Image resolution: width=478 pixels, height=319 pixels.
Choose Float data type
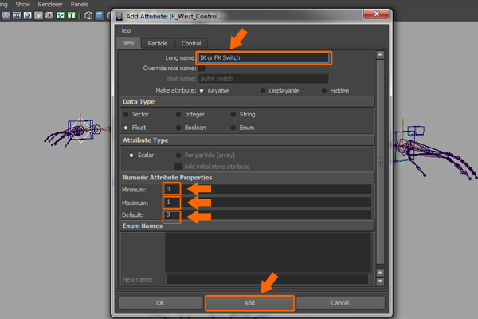pyautogui.click(x=126, y=128)
